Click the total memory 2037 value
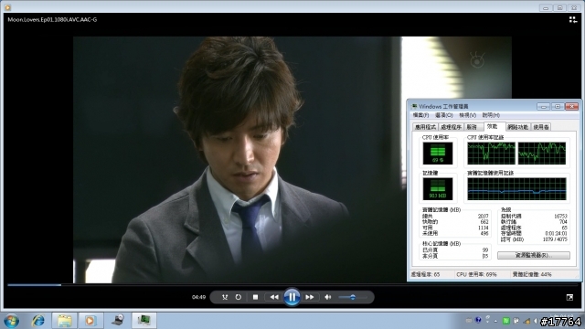This screenshot has height=329, width=585. point(483,217)
